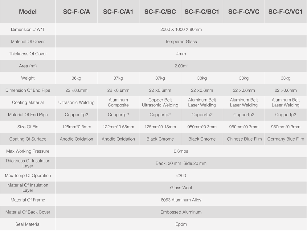Click the SC-F-C/VC column header

(x=244, y=11)
